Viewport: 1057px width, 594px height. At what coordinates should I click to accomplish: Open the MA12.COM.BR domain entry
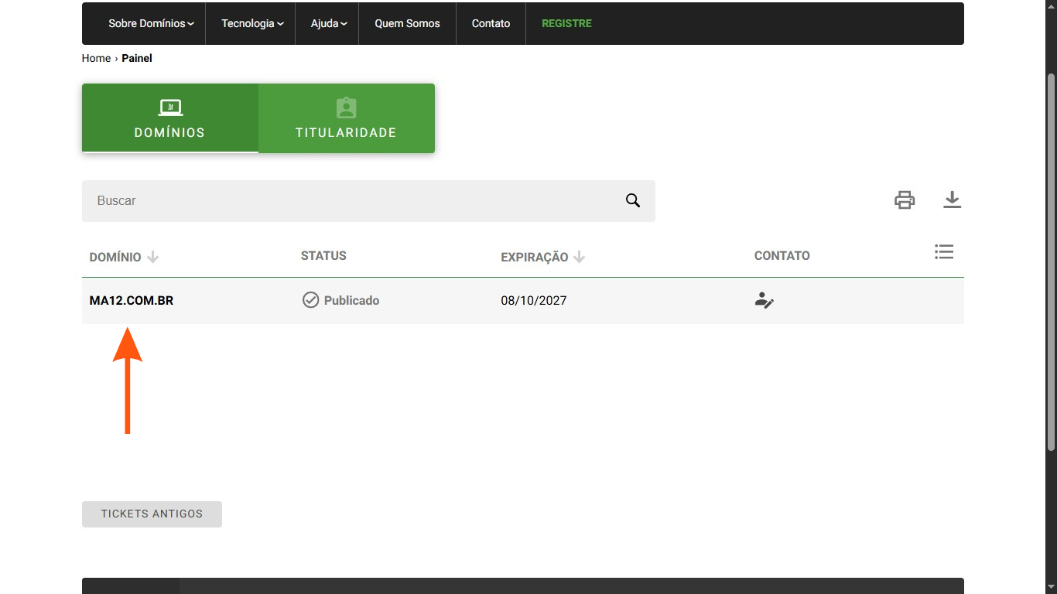132,301
